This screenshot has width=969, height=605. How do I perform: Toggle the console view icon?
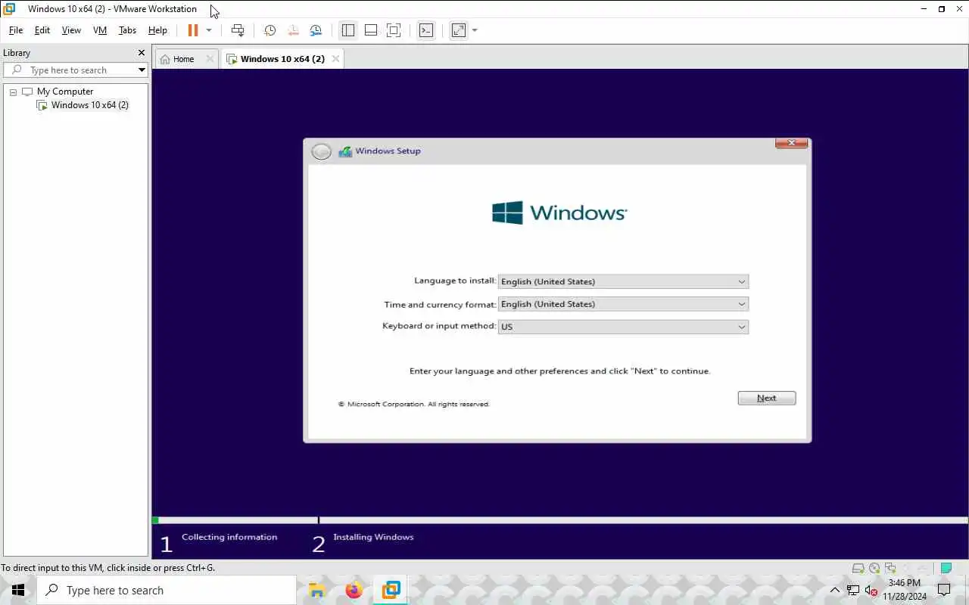tap(426, 30)
